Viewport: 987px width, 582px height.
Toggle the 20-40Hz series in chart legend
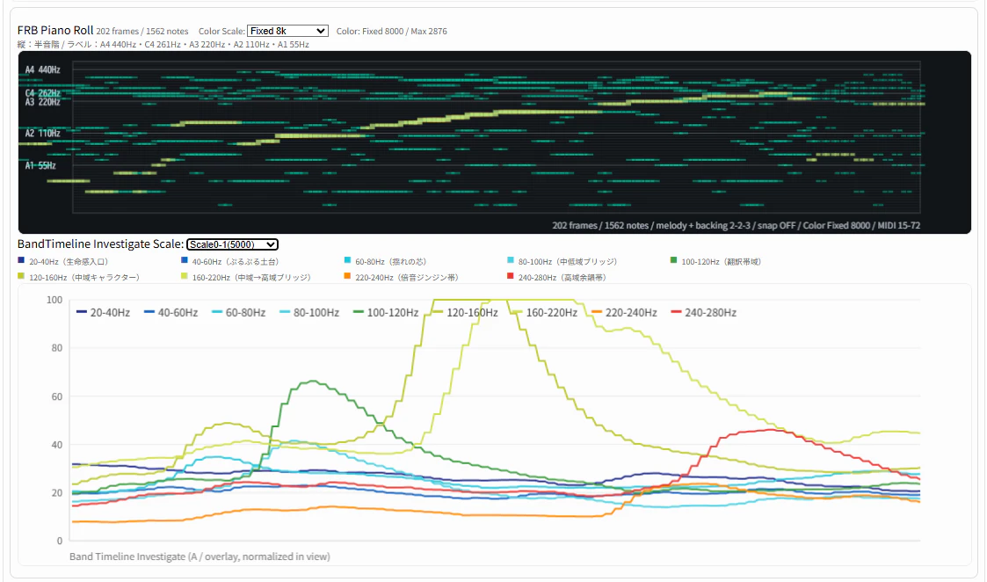(103, 312)
